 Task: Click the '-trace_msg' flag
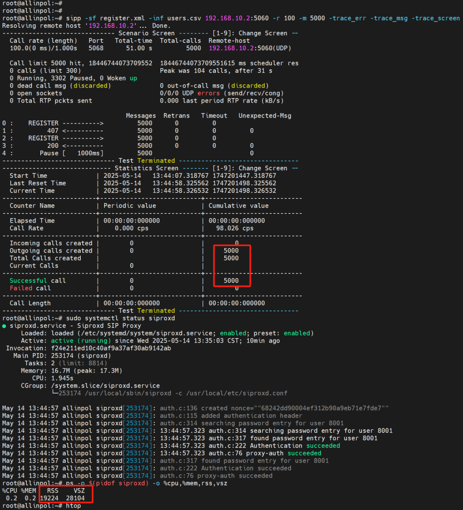[x=389, y=18]
